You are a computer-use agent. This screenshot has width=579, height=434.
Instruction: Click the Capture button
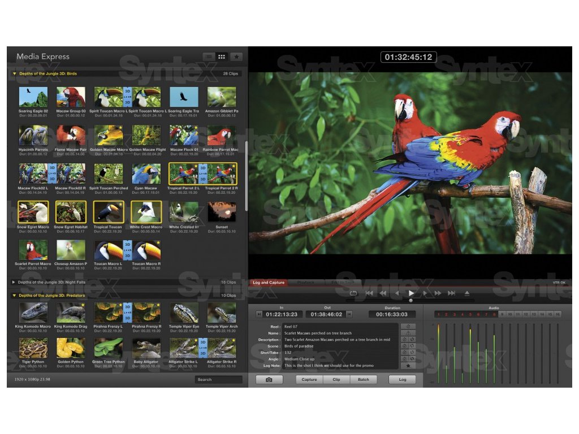tap(309, 379)
